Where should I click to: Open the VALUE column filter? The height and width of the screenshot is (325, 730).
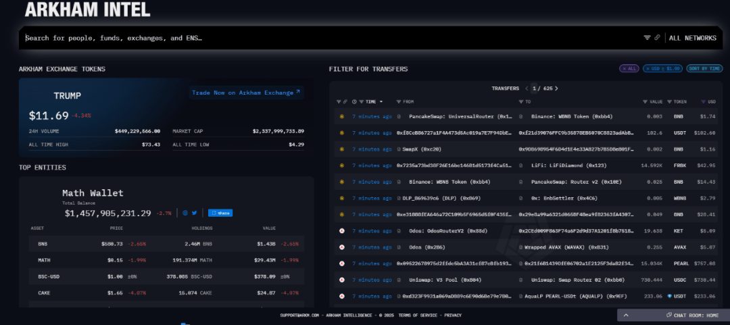click(646, 101)
